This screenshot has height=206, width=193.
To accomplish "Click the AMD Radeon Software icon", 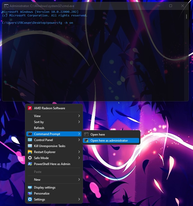I will tap(30, 108).
